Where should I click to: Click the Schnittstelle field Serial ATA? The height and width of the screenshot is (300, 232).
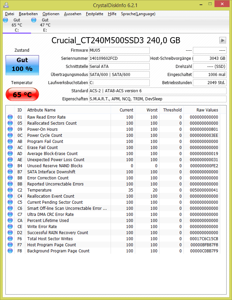tap(119, 67)
